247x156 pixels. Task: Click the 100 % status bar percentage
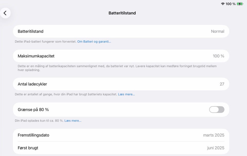coord(231,4)
